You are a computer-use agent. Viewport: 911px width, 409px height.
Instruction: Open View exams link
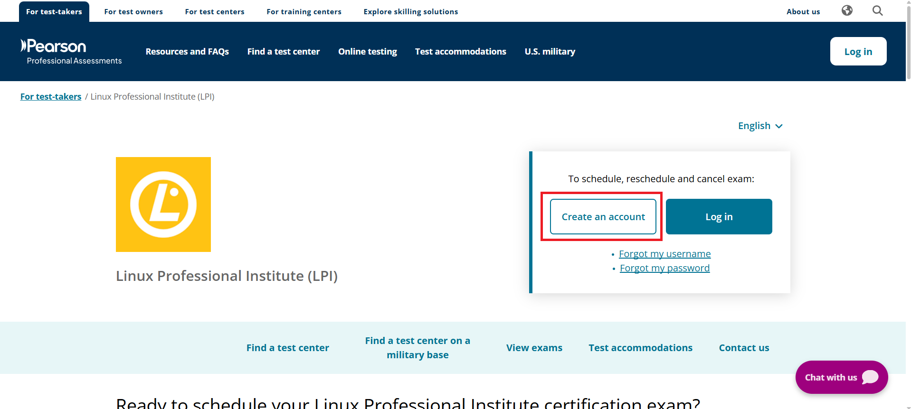tap(534, 348)
